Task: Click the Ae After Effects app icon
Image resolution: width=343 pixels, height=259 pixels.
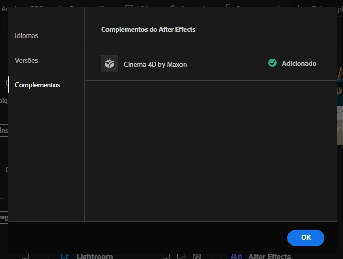Action: coord(237,256)
